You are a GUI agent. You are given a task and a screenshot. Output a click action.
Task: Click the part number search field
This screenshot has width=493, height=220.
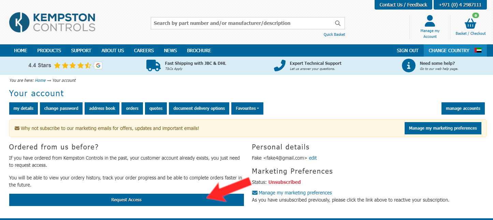click(x=248, y=23)
